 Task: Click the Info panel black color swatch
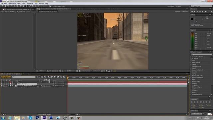click(x=192, y=19)
